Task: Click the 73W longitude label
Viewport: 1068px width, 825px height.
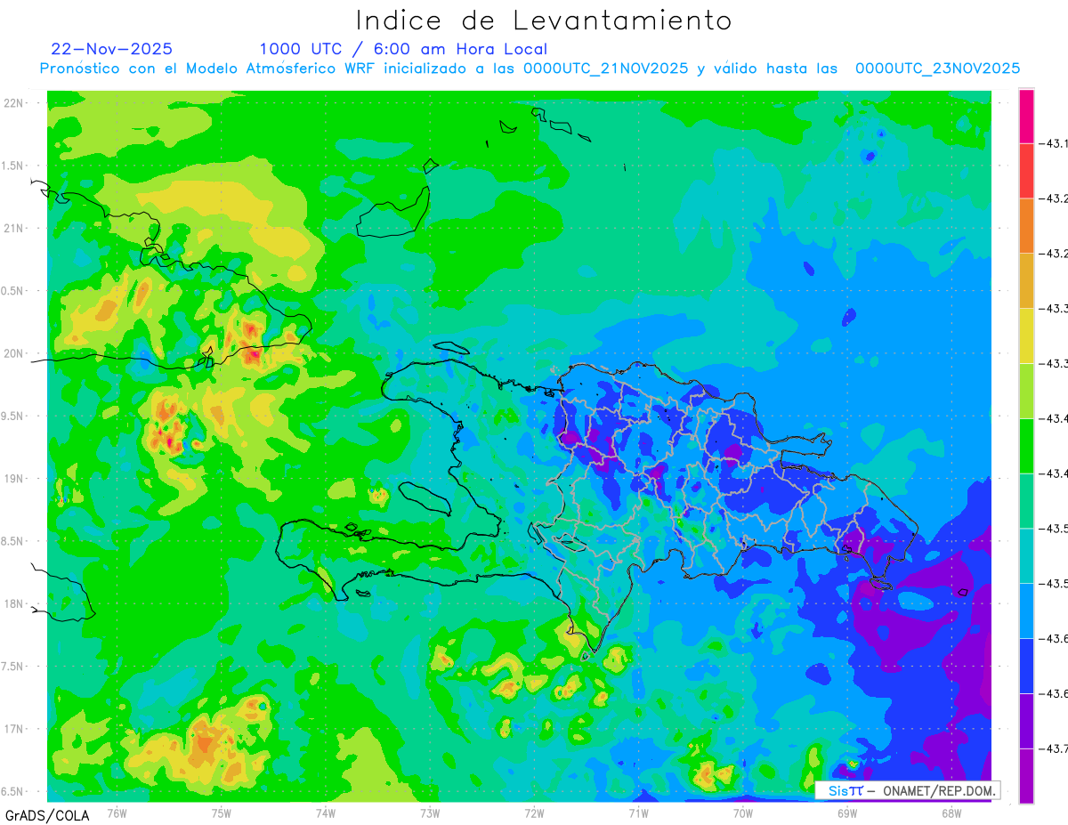Action: coord(430,813)
